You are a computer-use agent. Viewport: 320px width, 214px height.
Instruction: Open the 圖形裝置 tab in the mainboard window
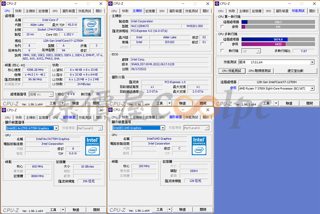click(x=175, y=11)
